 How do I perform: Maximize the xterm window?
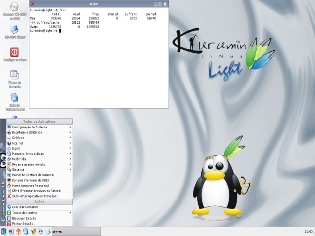[x=160, y=4]
